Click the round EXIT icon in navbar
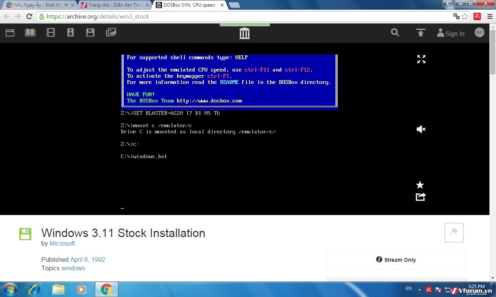Image resolution: width=496 pixels, height=297 pixels. point(480,32)
